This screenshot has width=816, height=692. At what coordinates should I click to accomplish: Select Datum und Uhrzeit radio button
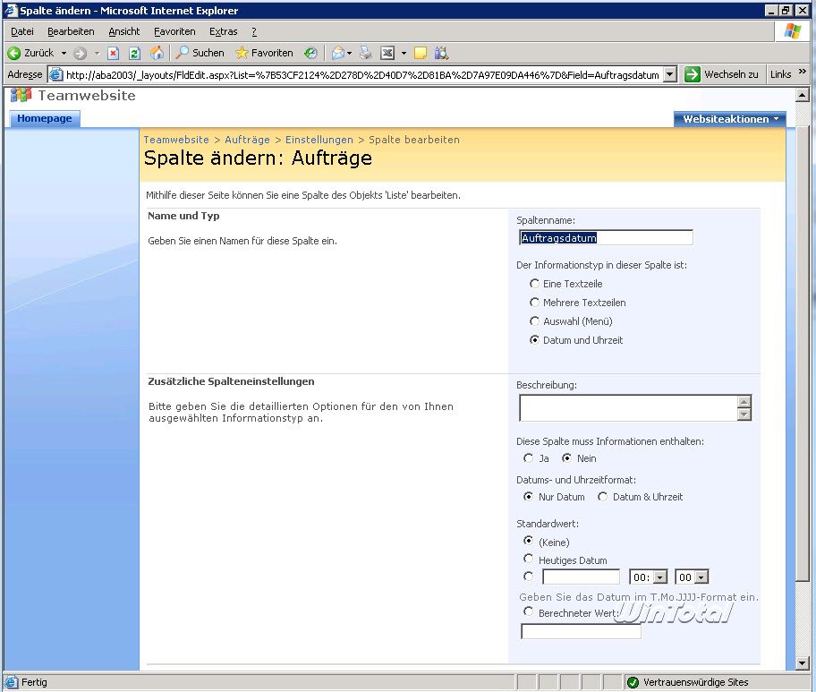[534, 339]
